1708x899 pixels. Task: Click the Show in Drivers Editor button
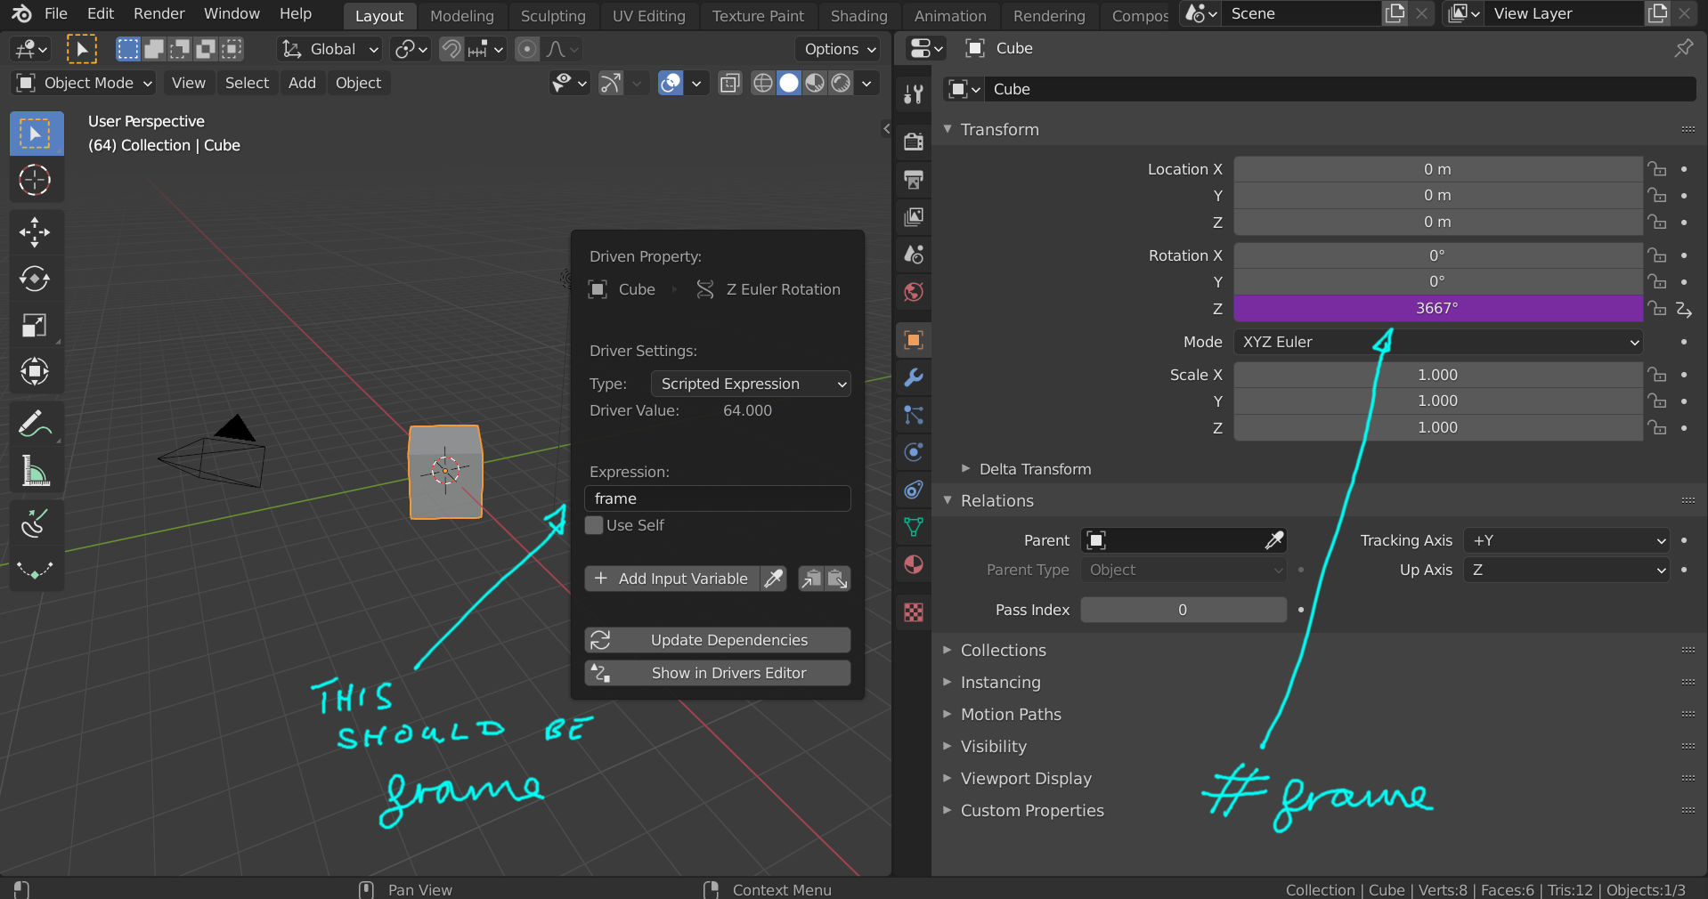(x=717, y=673)
